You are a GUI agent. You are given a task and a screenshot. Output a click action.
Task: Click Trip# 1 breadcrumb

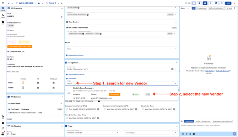tap(53, 3)
